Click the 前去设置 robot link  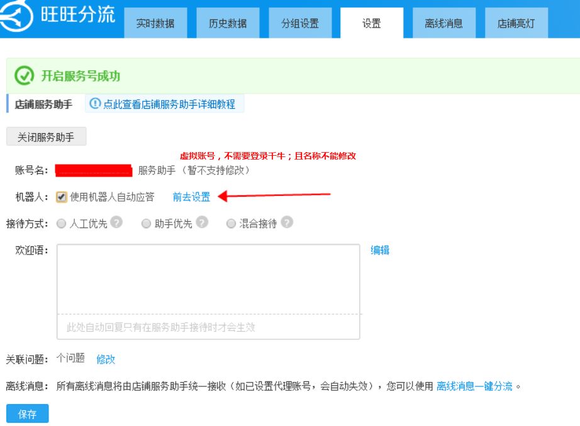click(191, 197)
